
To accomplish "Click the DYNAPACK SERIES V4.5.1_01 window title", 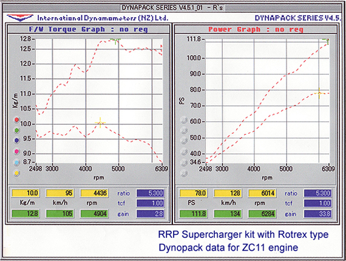I will pyautogui.click(x=172, y=8).
